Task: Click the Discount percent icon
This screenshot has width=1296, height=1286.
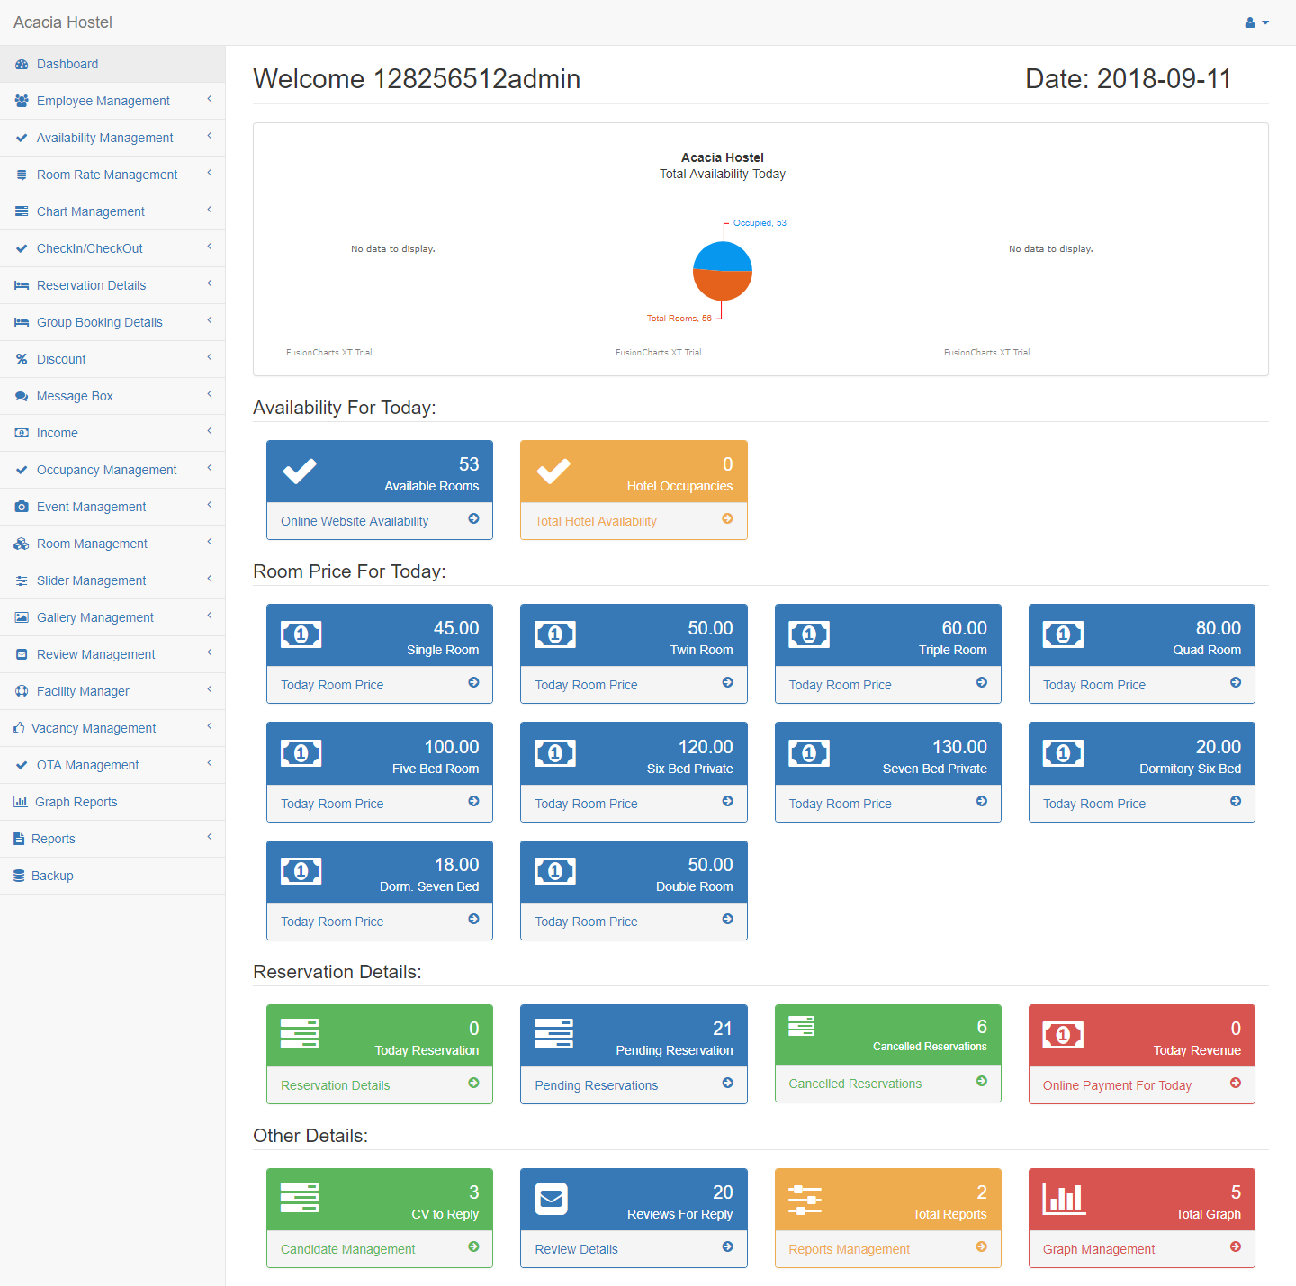Action: pyautogui.click(x=22, y=359)
